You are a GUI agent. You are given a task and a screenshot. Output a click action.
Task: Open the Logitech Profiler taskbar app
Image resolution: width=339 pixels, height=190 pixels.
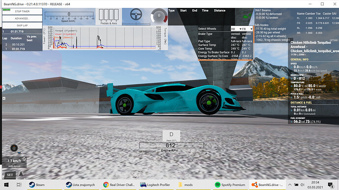pos(155,185)
